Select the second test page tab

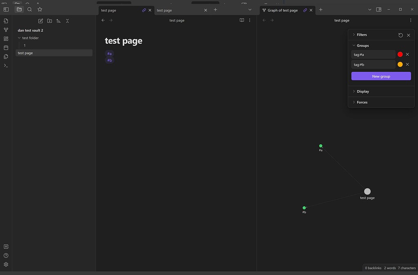click(x=164, y=10)
